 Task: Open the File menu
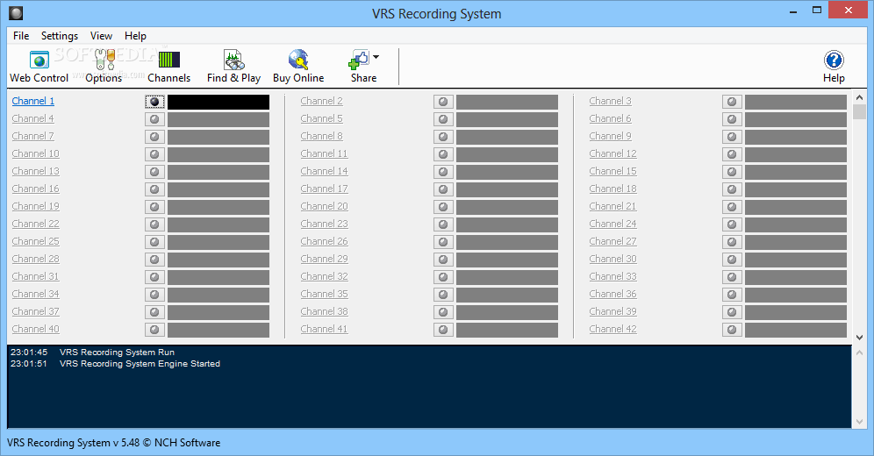21,36
